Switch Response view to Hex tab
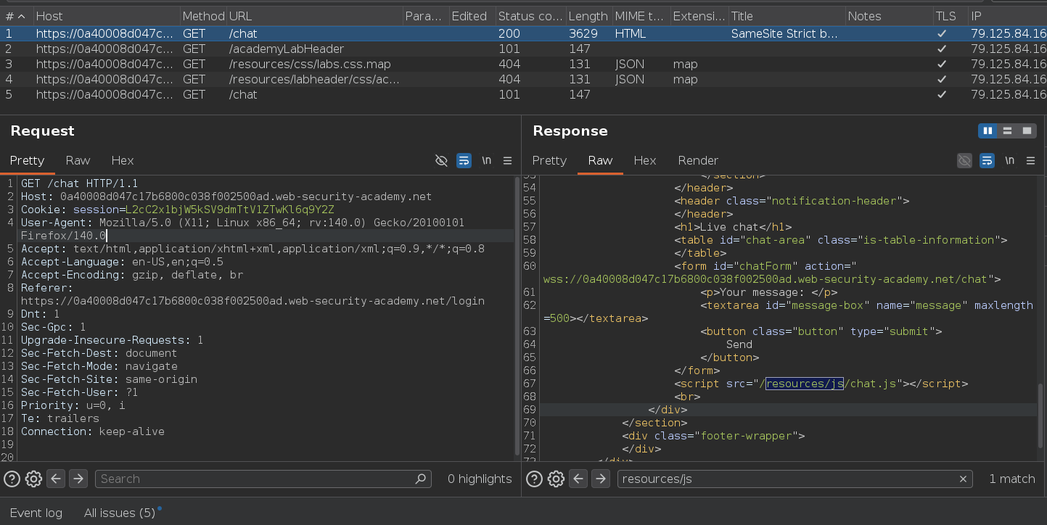The height and width of the screenshot is (525, 1047). pos(644,160)
